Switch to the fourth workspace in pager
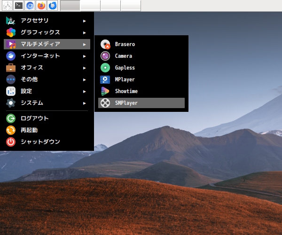The image size is (282, 235). click(131, 6)
